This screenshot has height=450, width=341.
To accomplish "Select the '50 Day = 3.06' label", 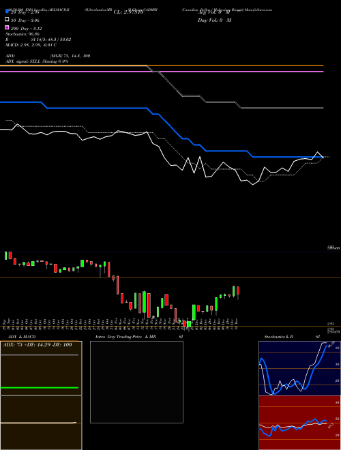I will pos(25,20).
